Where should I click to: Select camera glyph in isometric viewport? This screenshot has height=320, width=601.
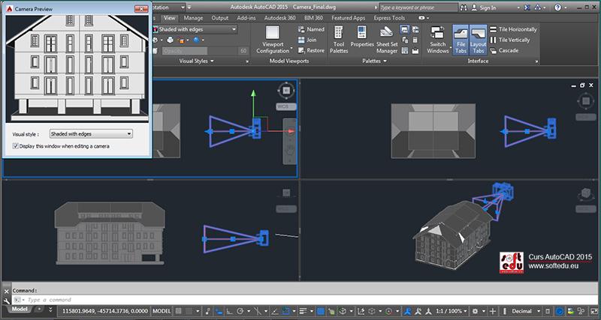504,192
